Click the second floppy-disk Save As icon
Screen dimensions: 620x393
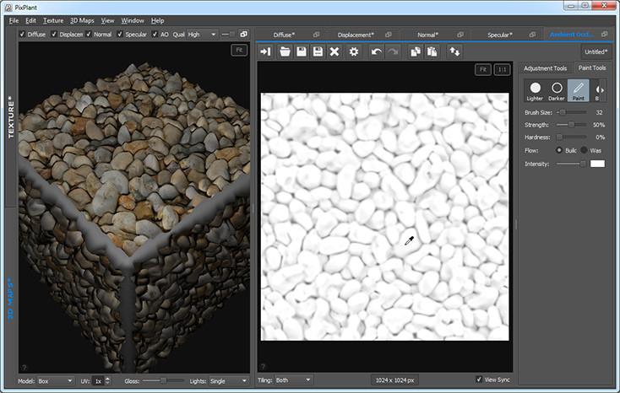tap(318, 51)
